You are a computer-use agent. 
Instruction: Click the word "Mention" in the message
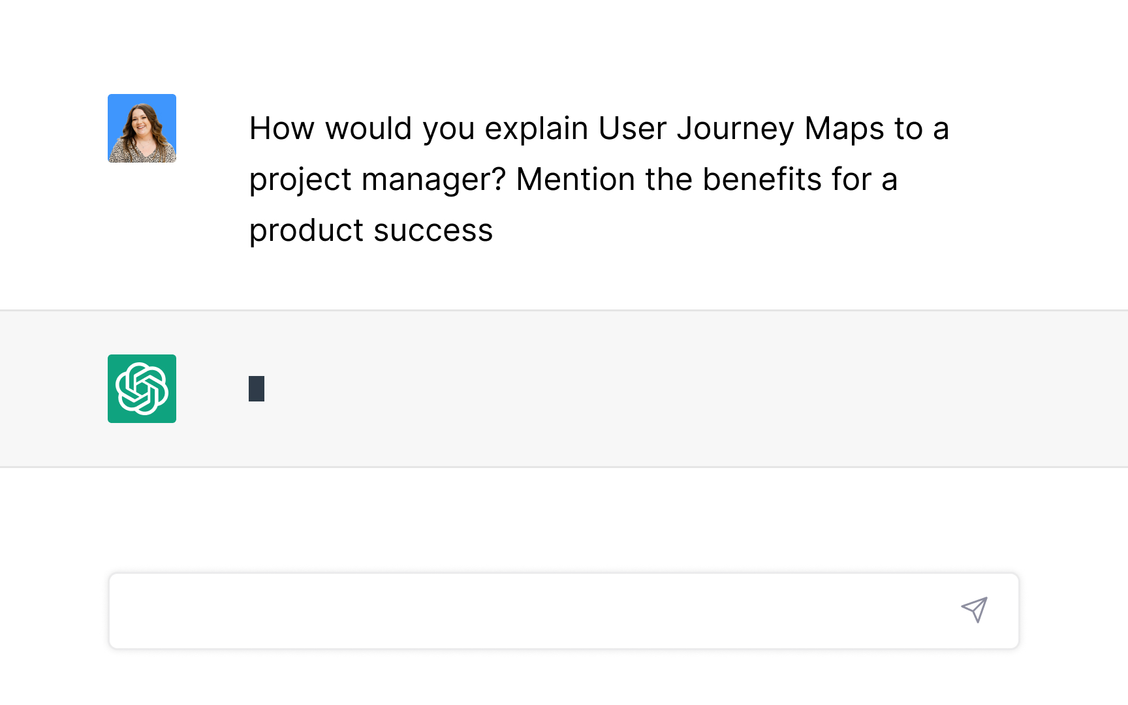[x=575, y=180]
